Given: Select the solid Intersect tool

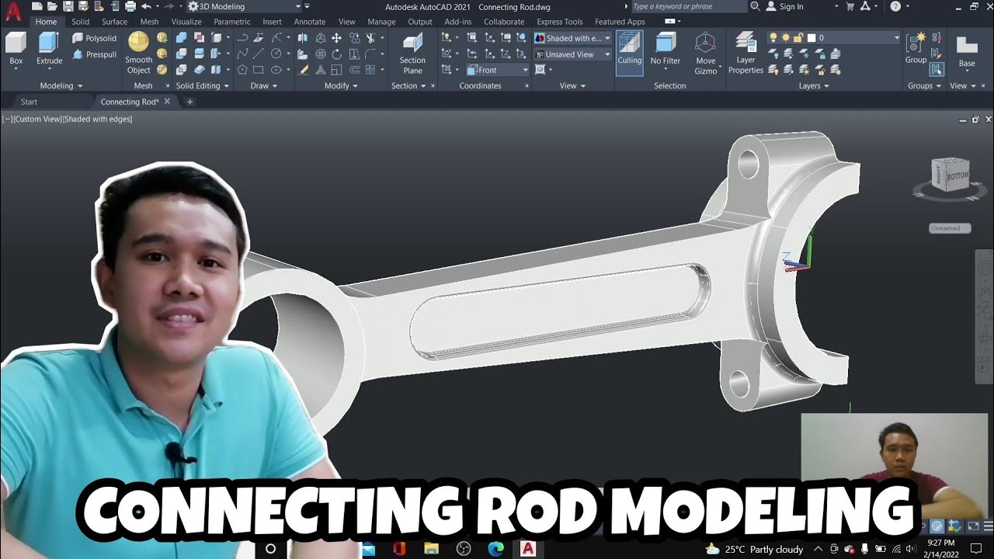Looking at the screenshot, I should [x=181, y=70].
